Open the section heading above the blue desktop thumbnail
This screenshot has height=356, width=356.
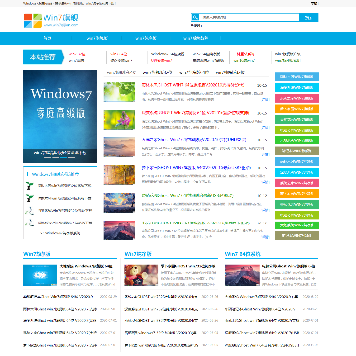tap(37, 254)
